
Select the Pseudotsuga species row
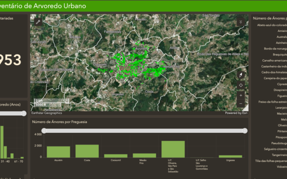(x=279, y=143)
